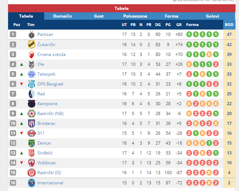Click the BOD points column header
Screen dimensions: 239x191
(229, 25)
